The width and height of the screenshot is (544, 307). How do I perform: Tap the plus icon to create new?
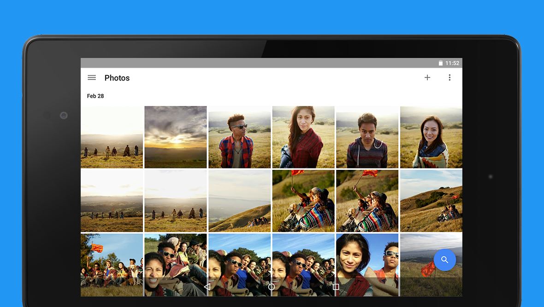(x=427, y=78)
